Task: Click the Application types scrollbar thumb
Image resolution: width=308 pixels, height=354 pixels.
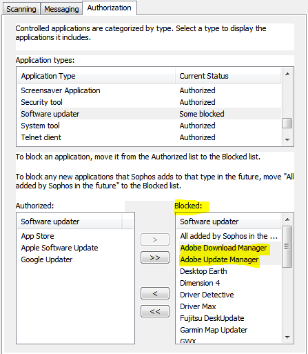Action: (x=287, y=123)
